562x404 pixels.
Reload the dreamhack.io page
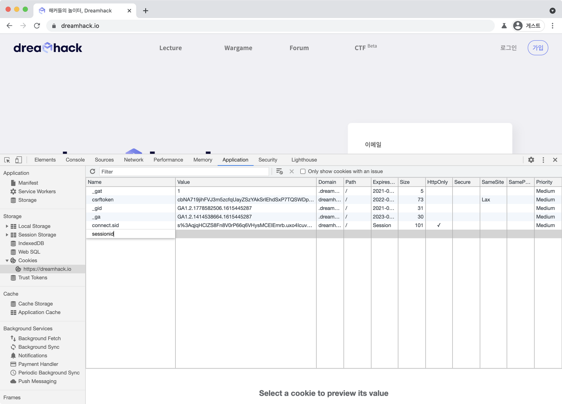click(37, 25)
